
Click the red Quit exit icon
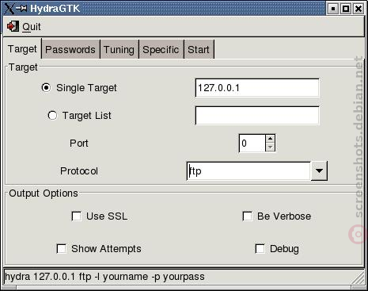point(13,26)
